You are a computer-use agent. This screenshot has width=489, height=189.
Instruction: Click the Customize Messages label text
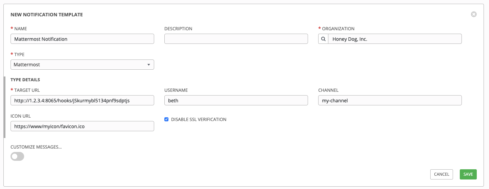click(36, 147)
